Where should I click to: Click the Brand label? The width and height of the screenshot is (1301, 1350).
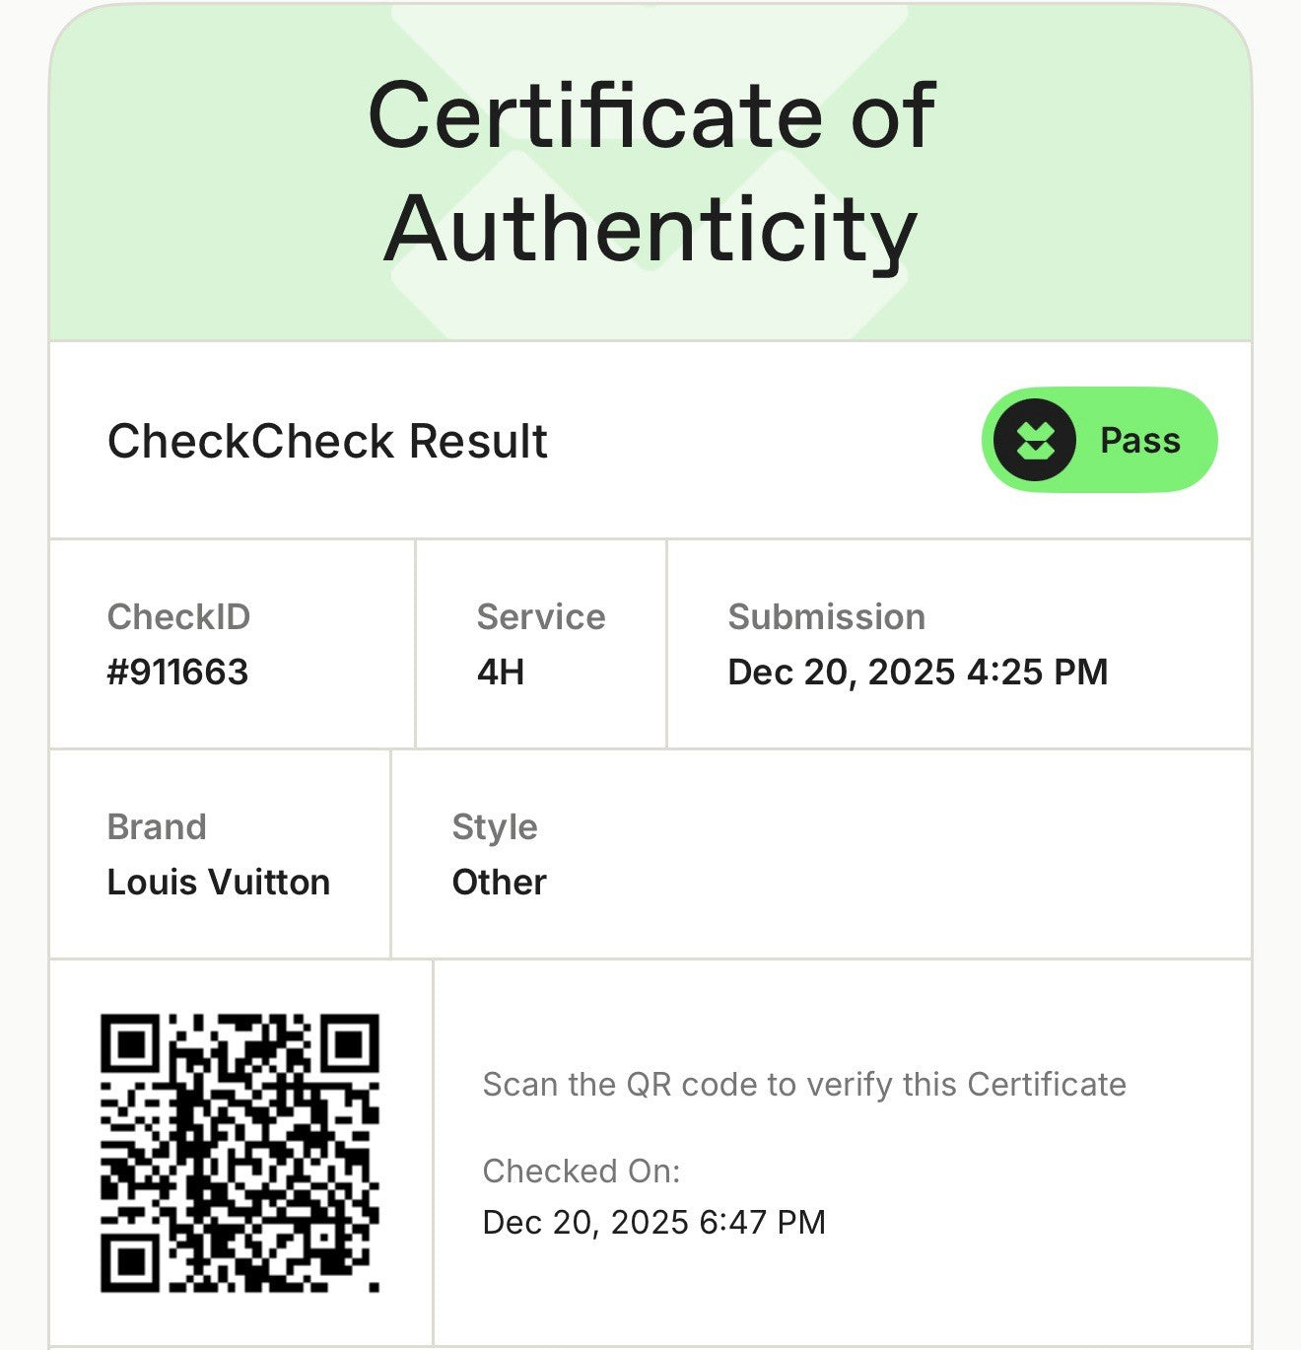[157, 826]
